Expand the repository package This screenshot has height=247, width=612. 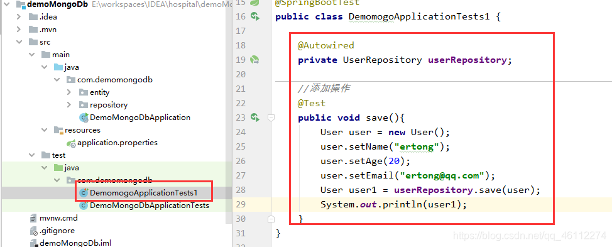70,105
